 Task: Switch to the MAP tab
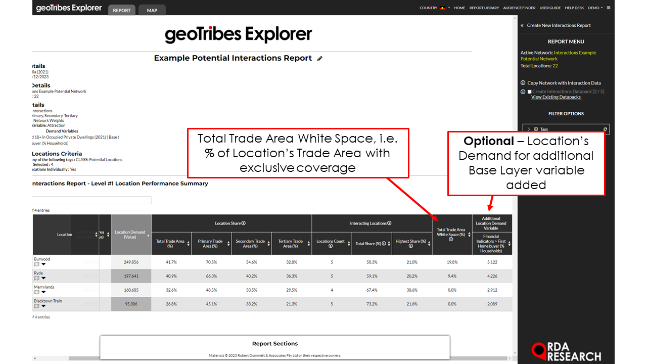coord(152,10)
